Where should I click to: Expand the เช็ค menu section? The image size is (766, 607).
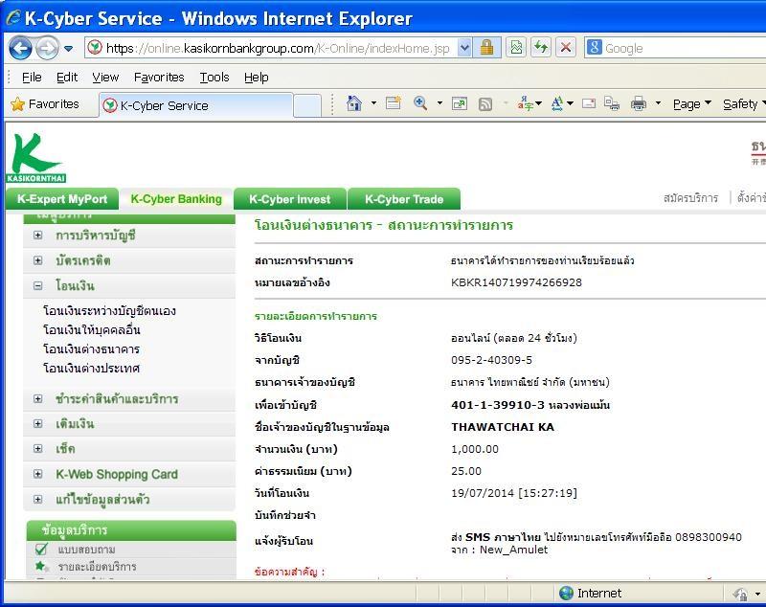(37, 449)
